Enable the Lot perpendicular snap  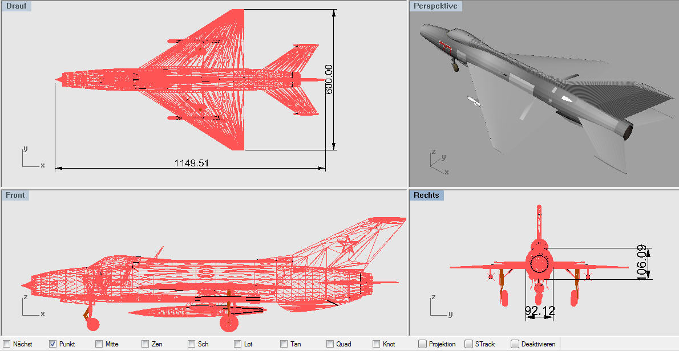237,344
